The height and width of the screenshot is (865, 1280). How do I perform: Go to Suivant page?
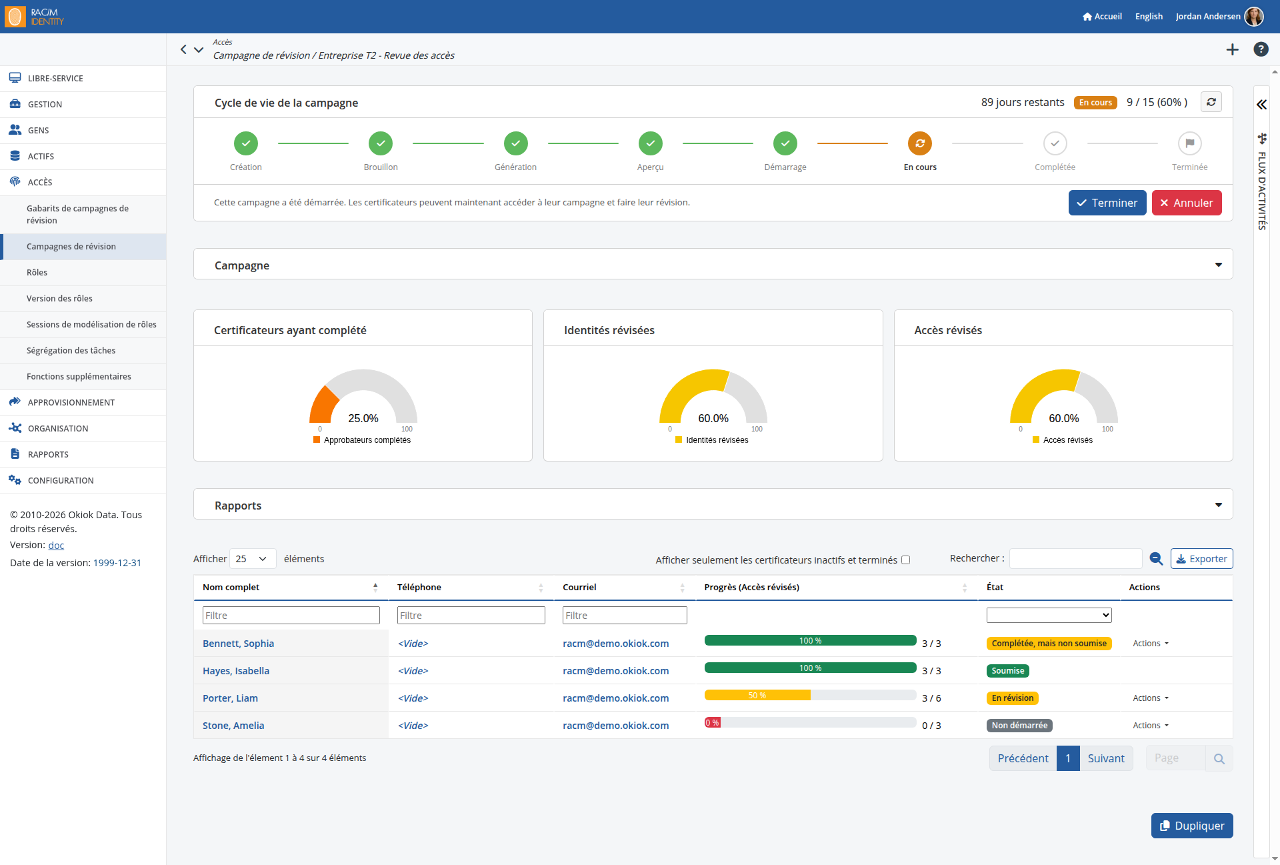(x=1105, y=758)
